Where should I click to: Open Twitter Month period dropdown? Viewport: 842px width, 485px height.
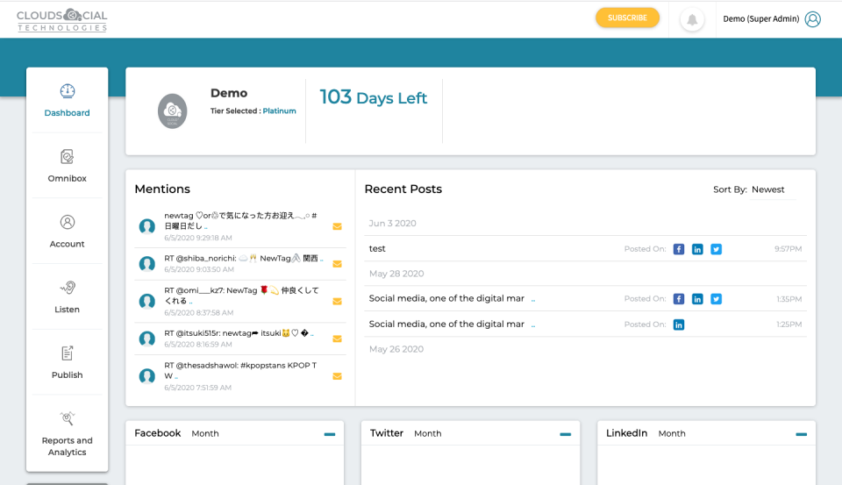click(427, 433)
